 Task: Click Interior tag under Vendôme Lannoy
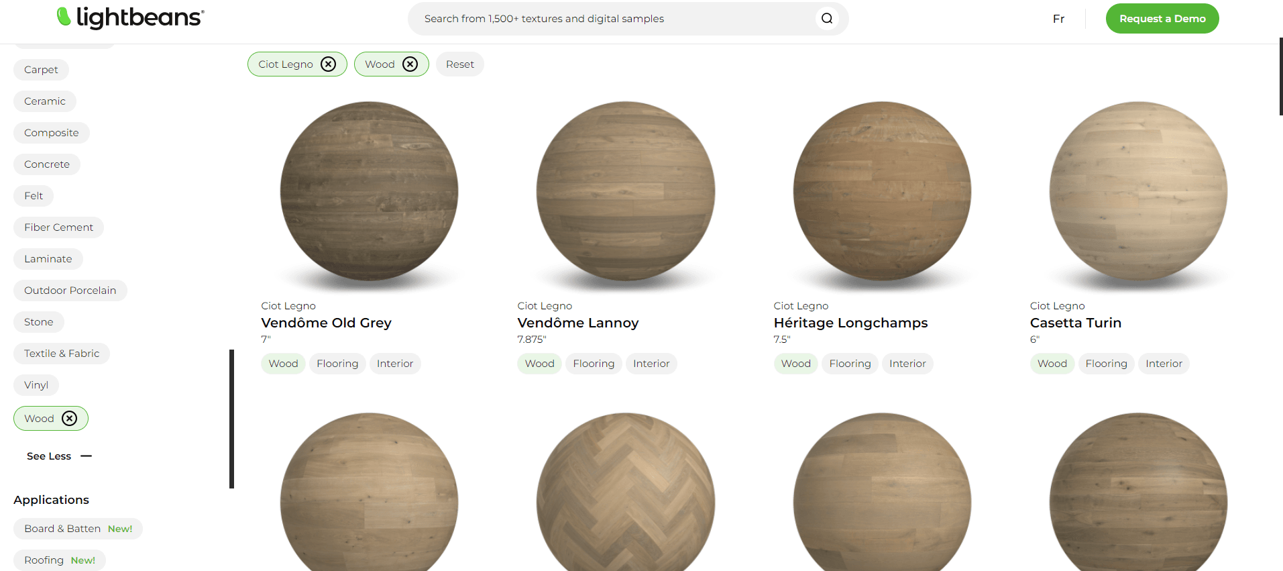coord(651,364)
